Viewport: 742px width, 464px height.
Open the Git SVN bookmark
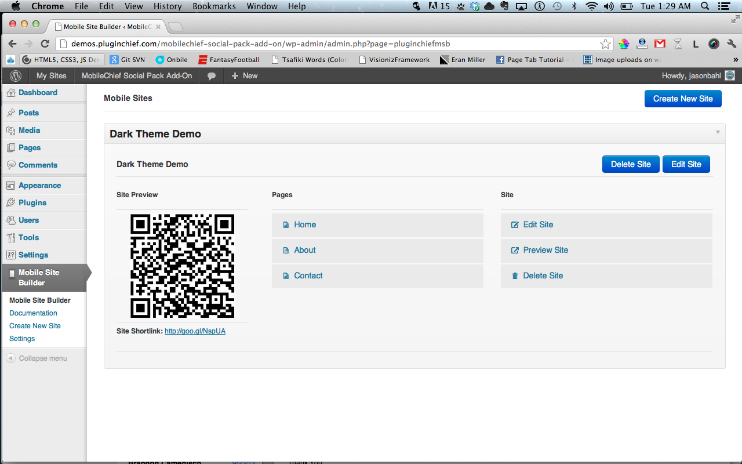tap(128, 60)
